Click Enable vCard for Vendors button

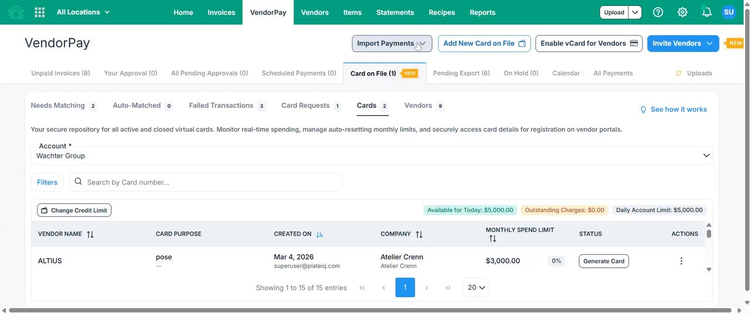click(589, 43)
